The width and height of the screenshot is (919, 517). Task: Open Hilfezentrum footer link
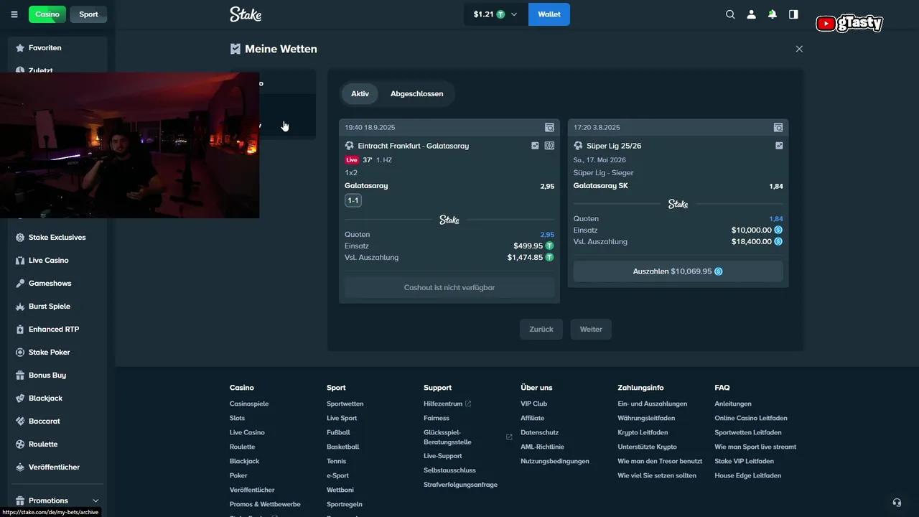pos(443,404)
